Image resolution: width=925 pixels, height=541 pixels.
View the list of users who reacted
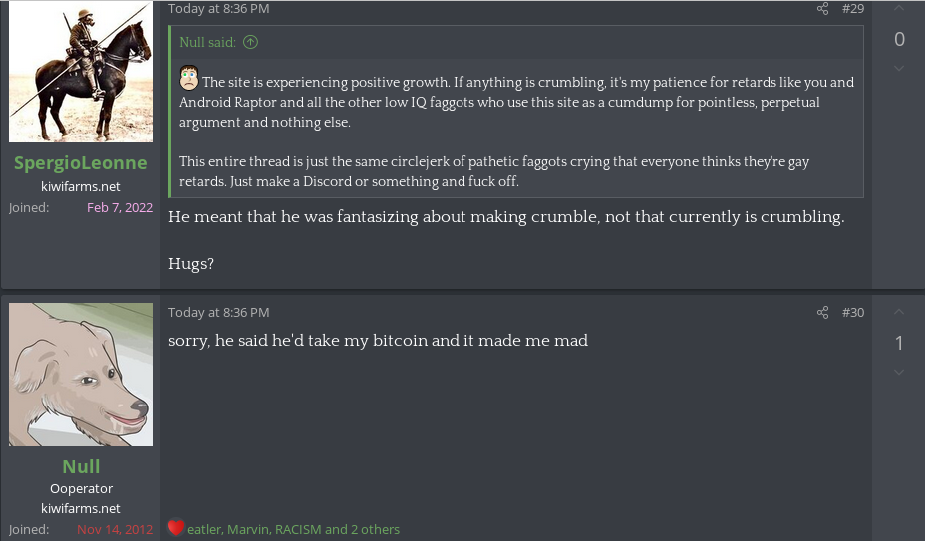pos(293,529)
